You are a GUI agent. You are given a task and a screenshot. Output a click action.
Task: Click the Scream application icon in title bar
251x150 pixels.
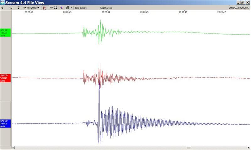3,3
